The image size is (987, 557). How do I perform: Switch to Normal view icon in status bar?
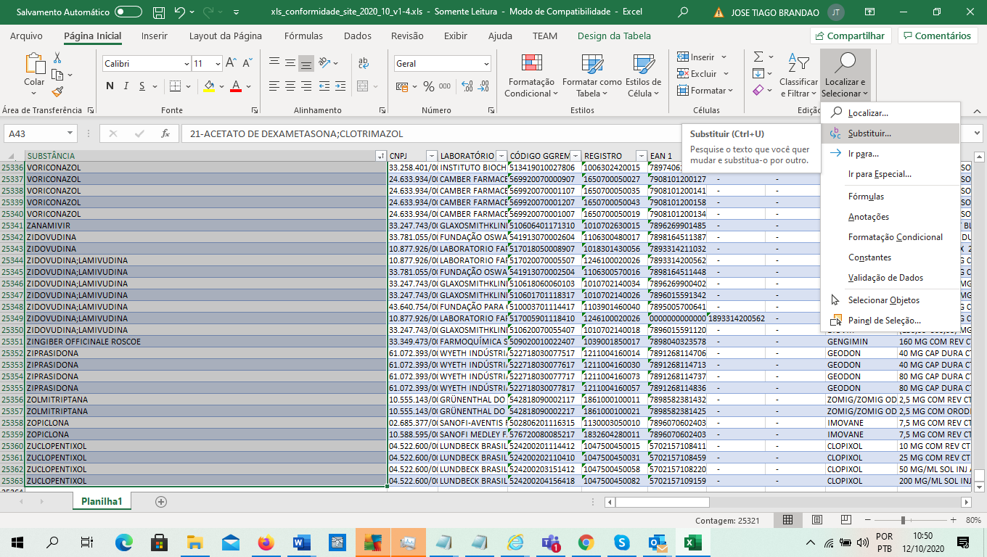(788, 520)
